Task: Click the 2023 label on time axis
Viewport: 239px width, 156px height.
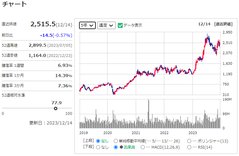Action: pyautogui.click(x=193, y=132)
